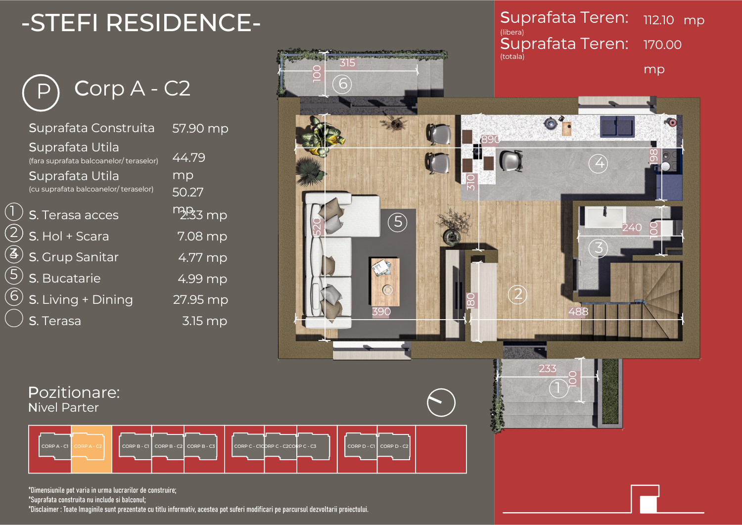Click the empty circle beside S. Terasa
Viewport: 742px width, 525px height.
pos(14,318)
